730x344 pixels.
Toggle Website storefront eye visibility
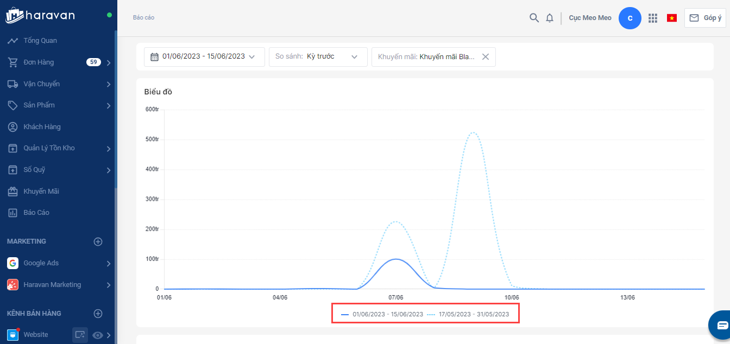pos(98,335)
